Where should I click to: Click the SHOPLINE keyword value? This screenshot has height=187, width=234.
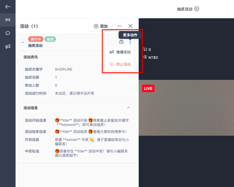point(63,69)
